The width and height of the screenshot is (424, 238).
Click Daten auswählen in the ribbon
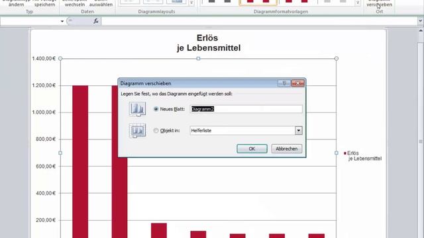click(101, 3)
